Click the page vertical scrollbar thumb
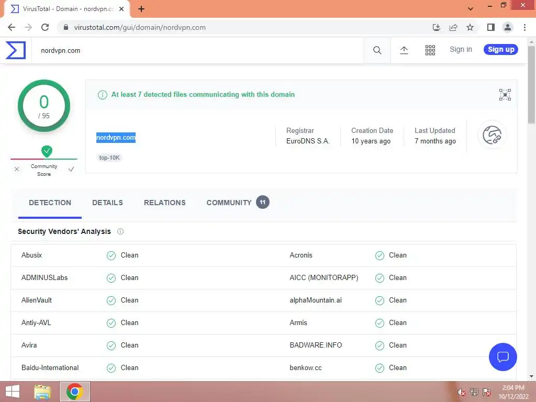The height and width of the screenshot is (402, 536). click(531, 84)
